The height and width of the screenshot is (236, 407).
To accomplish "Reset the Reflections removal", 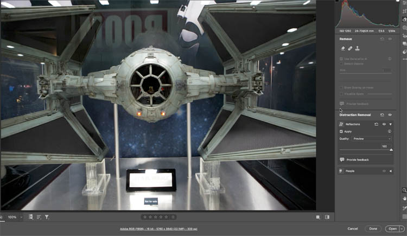I will click(377, 124).
